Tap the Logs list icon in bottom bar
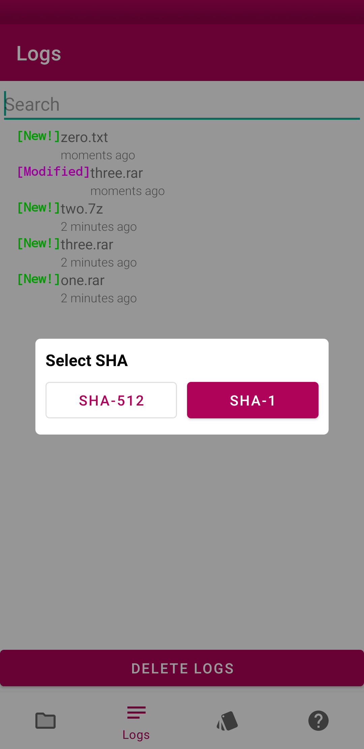 [x=136, y=713]
